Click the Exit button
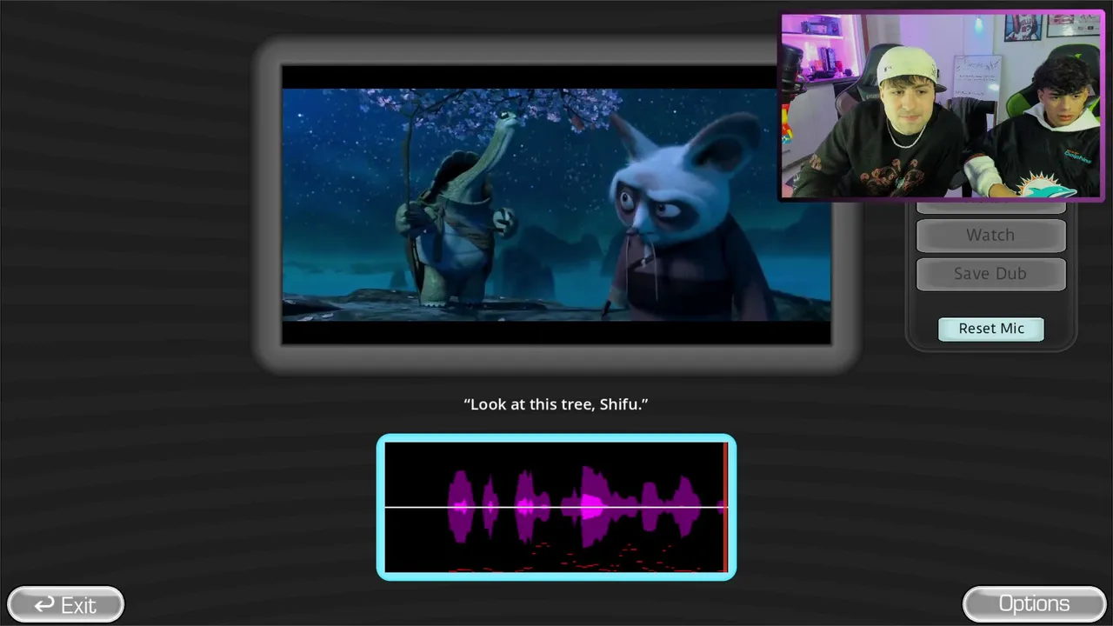Image resolution: width=1113 pixels, height=626 pixels. [65, 604]
